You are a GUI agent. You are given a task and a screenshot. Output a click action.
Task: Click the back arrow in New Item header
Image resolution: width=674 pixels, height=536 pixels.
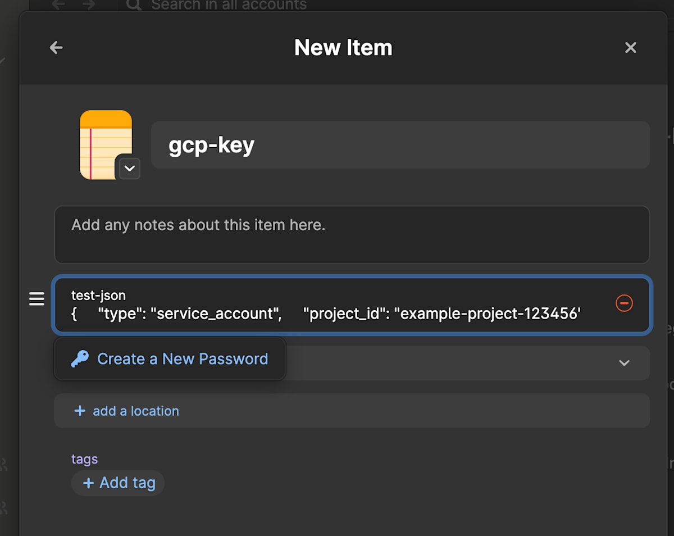[x=56, y=48]
